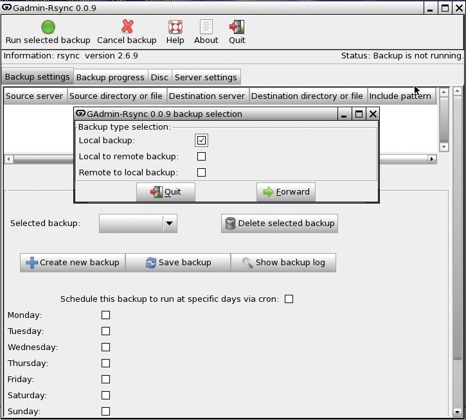Check the Sunday checkbox

(x=106, y=411)
